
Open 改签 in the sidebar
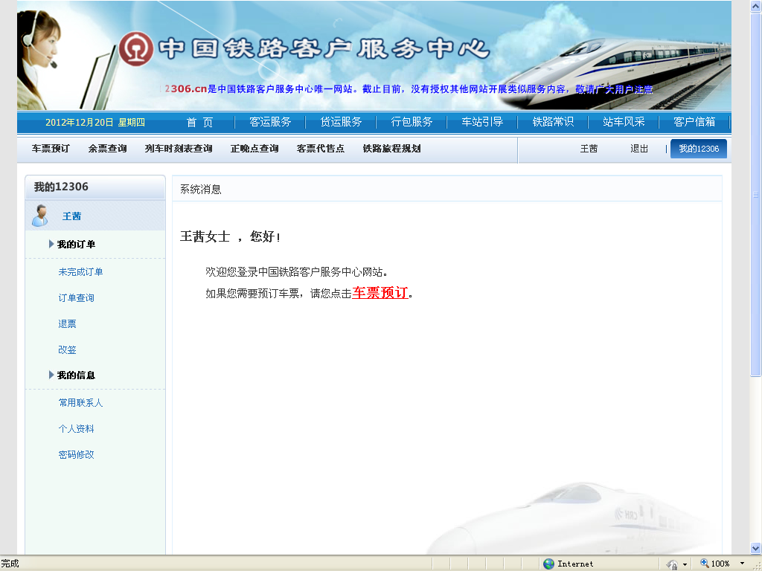(x=67, y=349)
